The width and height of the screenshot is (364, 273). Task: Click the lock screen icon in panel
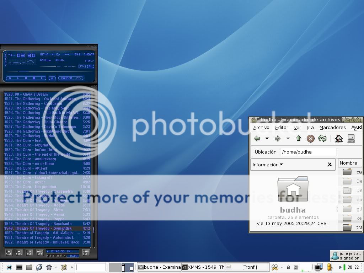point(289,267)
